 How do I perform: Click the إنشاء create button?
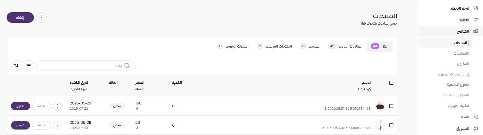click(x=20, y=17)
